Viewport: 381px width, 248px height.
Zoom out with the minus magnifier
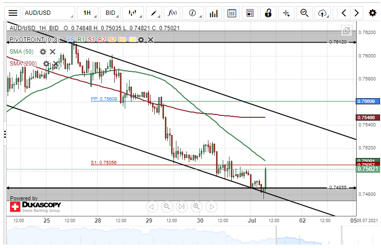coord(167,207)
